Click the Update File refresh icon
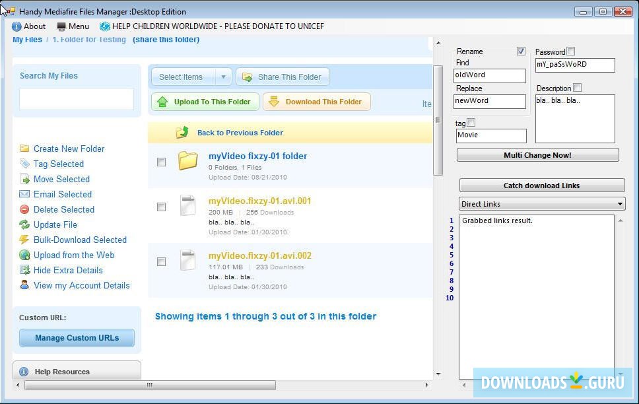Viewport: 639px width, 404px height. coord(24,224)
